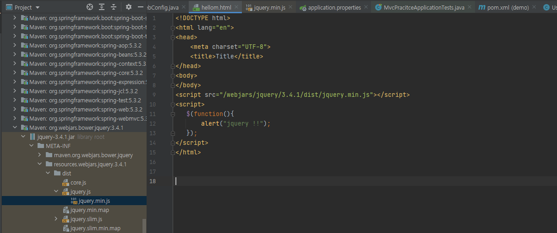
Task: Close the jquery.min.js editor tab
Action: [290, 8]
